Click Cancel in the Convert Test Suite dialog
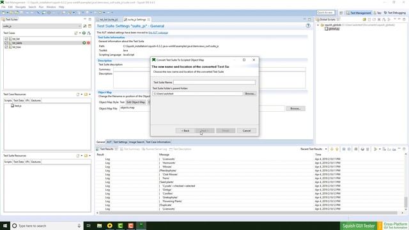Image resolution: width=409 pixels, height=230 pixels. (247, 130)
